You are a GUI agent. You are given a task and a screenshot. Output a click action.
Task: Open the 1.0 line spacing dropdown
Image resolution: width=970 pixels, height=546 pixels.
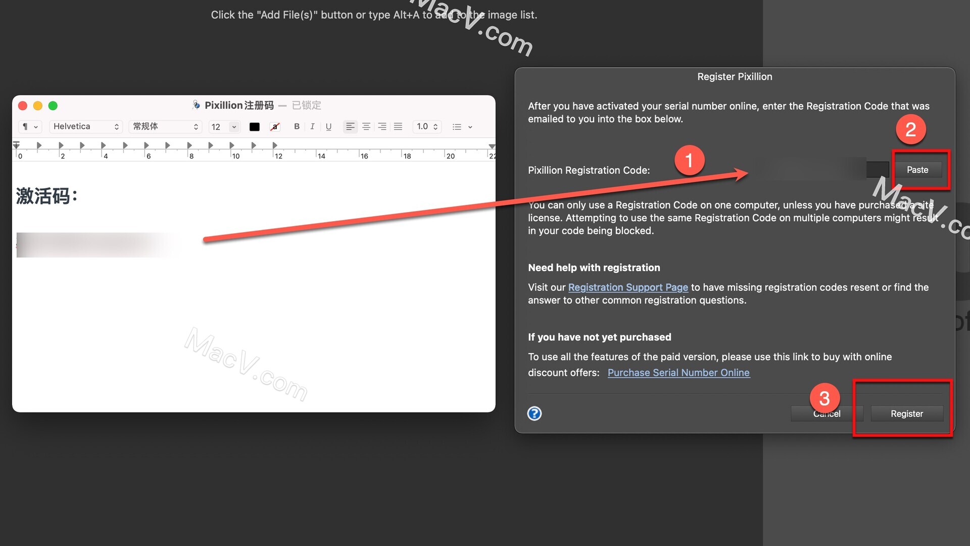pos(427,126)
